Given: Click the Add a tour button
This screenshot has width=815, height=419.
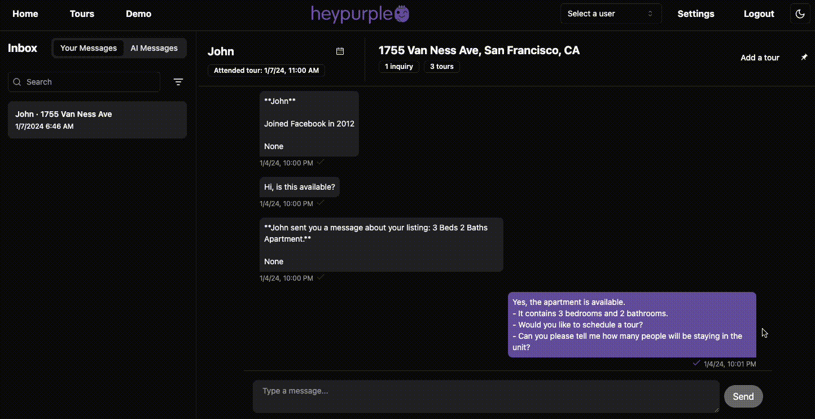Looking at the screenshot, I should [x=760, y=58].
